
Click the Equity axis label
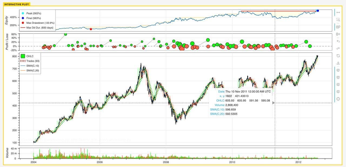[x=7, y=20]
